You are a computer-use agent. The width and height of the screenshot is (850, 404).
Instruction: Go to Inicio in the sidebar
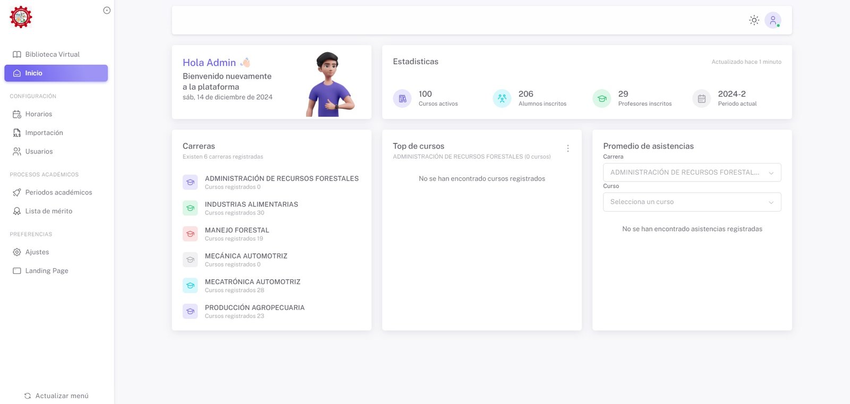[56, 73]
